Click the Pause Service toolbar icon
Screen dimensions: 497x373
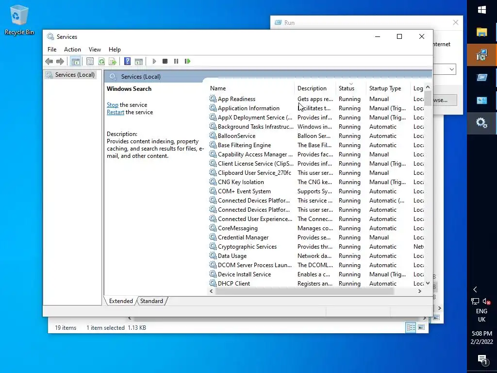coord(176,61)
